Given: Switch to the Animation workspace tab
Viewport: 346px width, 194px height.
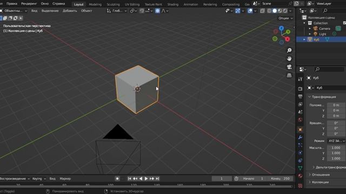Looking at the screenshot, I should tap(191, 4).
